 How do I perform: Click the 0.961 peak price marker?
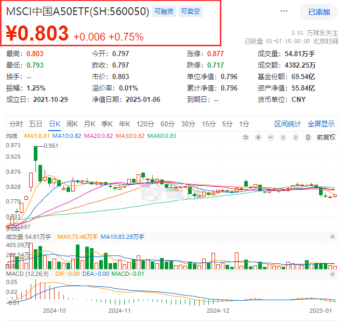coord(51,146)
